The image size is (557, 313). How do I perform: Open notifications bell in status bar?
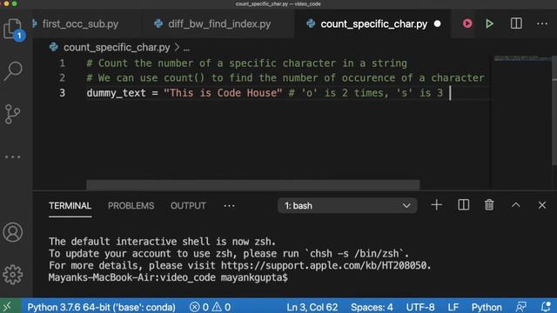pos(546,307)
